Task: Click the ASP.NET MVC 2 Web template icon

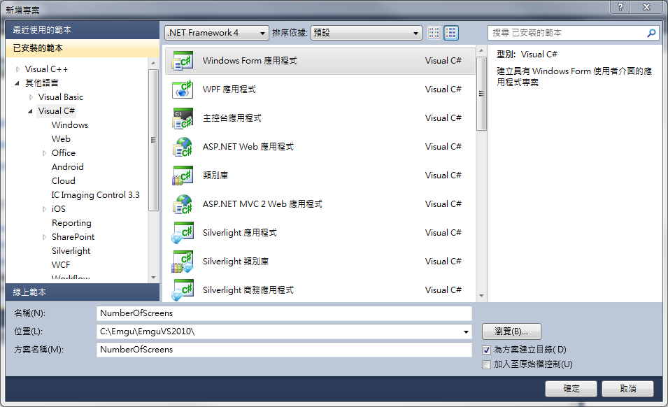Action: [x=183, y=204]
